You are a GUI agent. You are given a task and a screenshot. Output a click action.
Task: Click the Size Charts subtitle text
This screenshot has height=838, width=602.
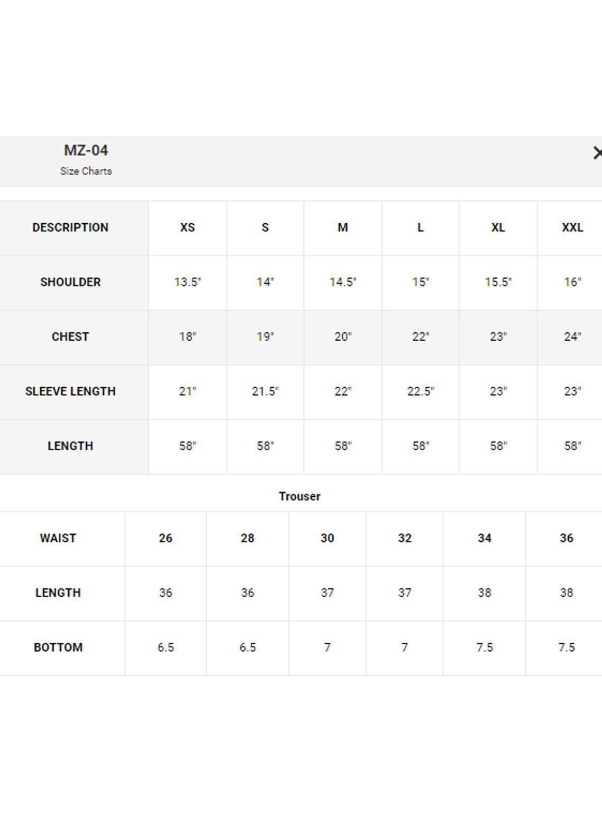click(x=86, y=171)
